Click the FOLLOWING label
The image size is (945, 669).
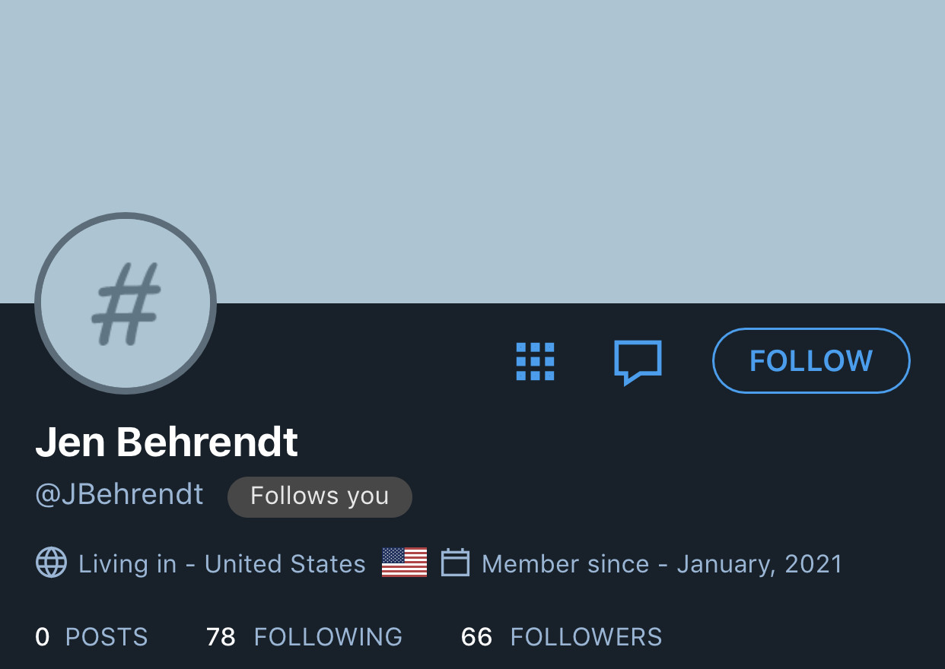tap(328, 637)
